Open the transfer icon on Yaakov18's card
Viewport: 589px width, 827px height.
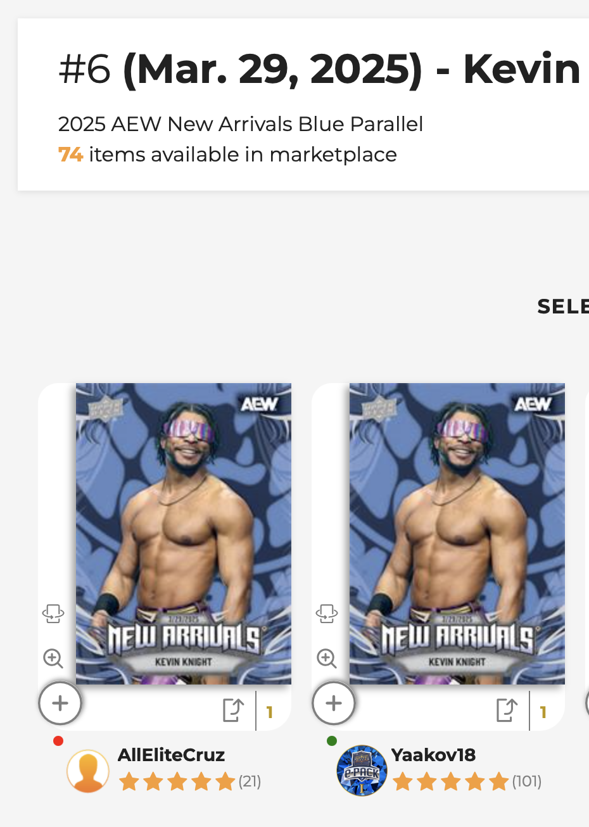coord(507,710)
